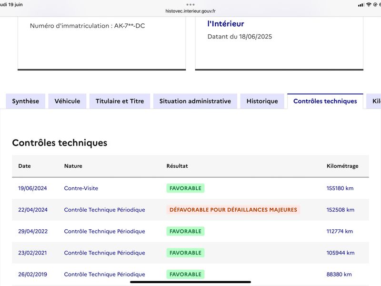Tap the cellular signal bars icon
The width and height of the screenshot is (381, 286).
tap(361, 5)
